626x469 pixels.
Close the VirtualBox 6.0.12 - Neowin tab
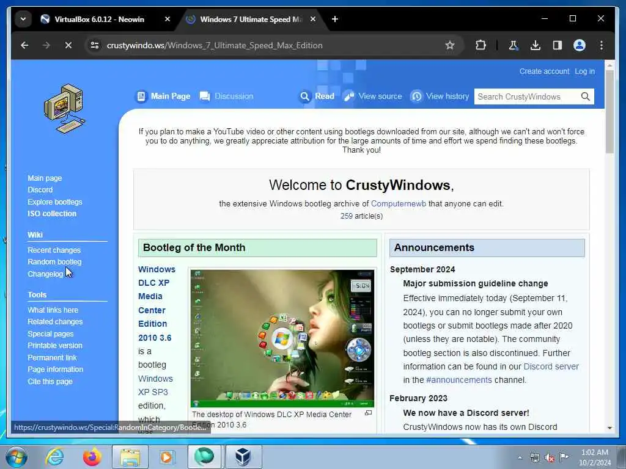[x=168, y=19]
